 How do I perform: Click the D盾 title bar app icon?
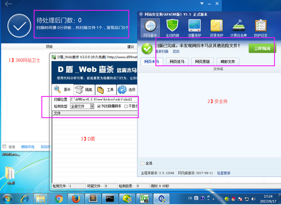click(x=54, y=57)
